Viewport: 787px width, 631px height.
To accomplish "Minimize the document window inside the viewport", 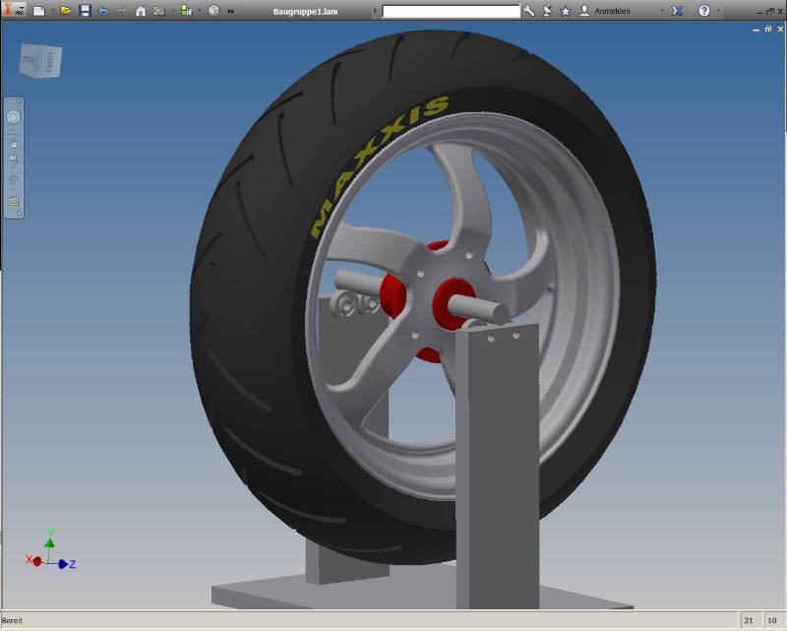I will tap(756, 30).
